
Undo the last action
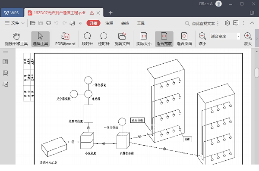pyautogui.click(x=57, y=23)
